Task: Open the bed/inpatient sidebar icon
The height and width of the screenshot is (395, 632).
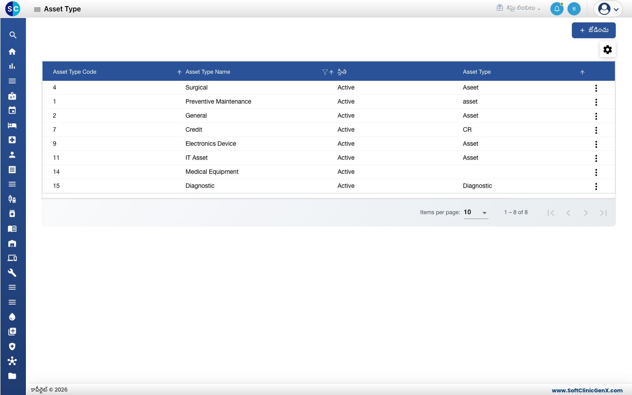Action: click(12, 126)
